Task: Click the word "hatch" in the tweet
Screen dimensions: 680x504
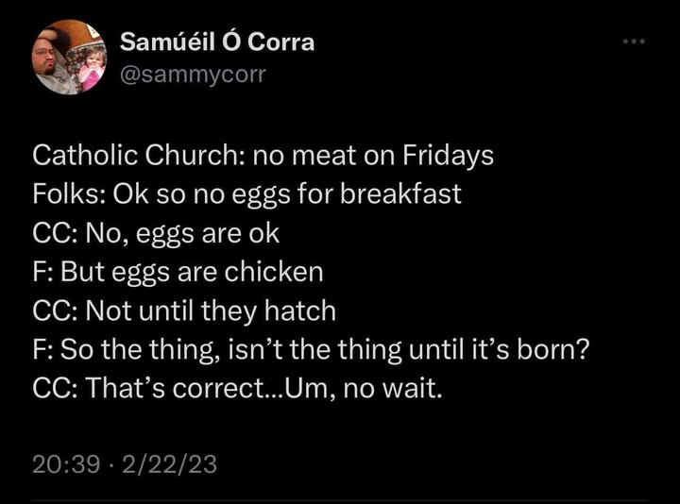Action: point(304,311)
